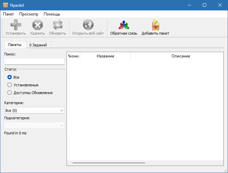Click the Поиск search input field
This screenshot has width=228, height=173.
click(x=35, y=61)
